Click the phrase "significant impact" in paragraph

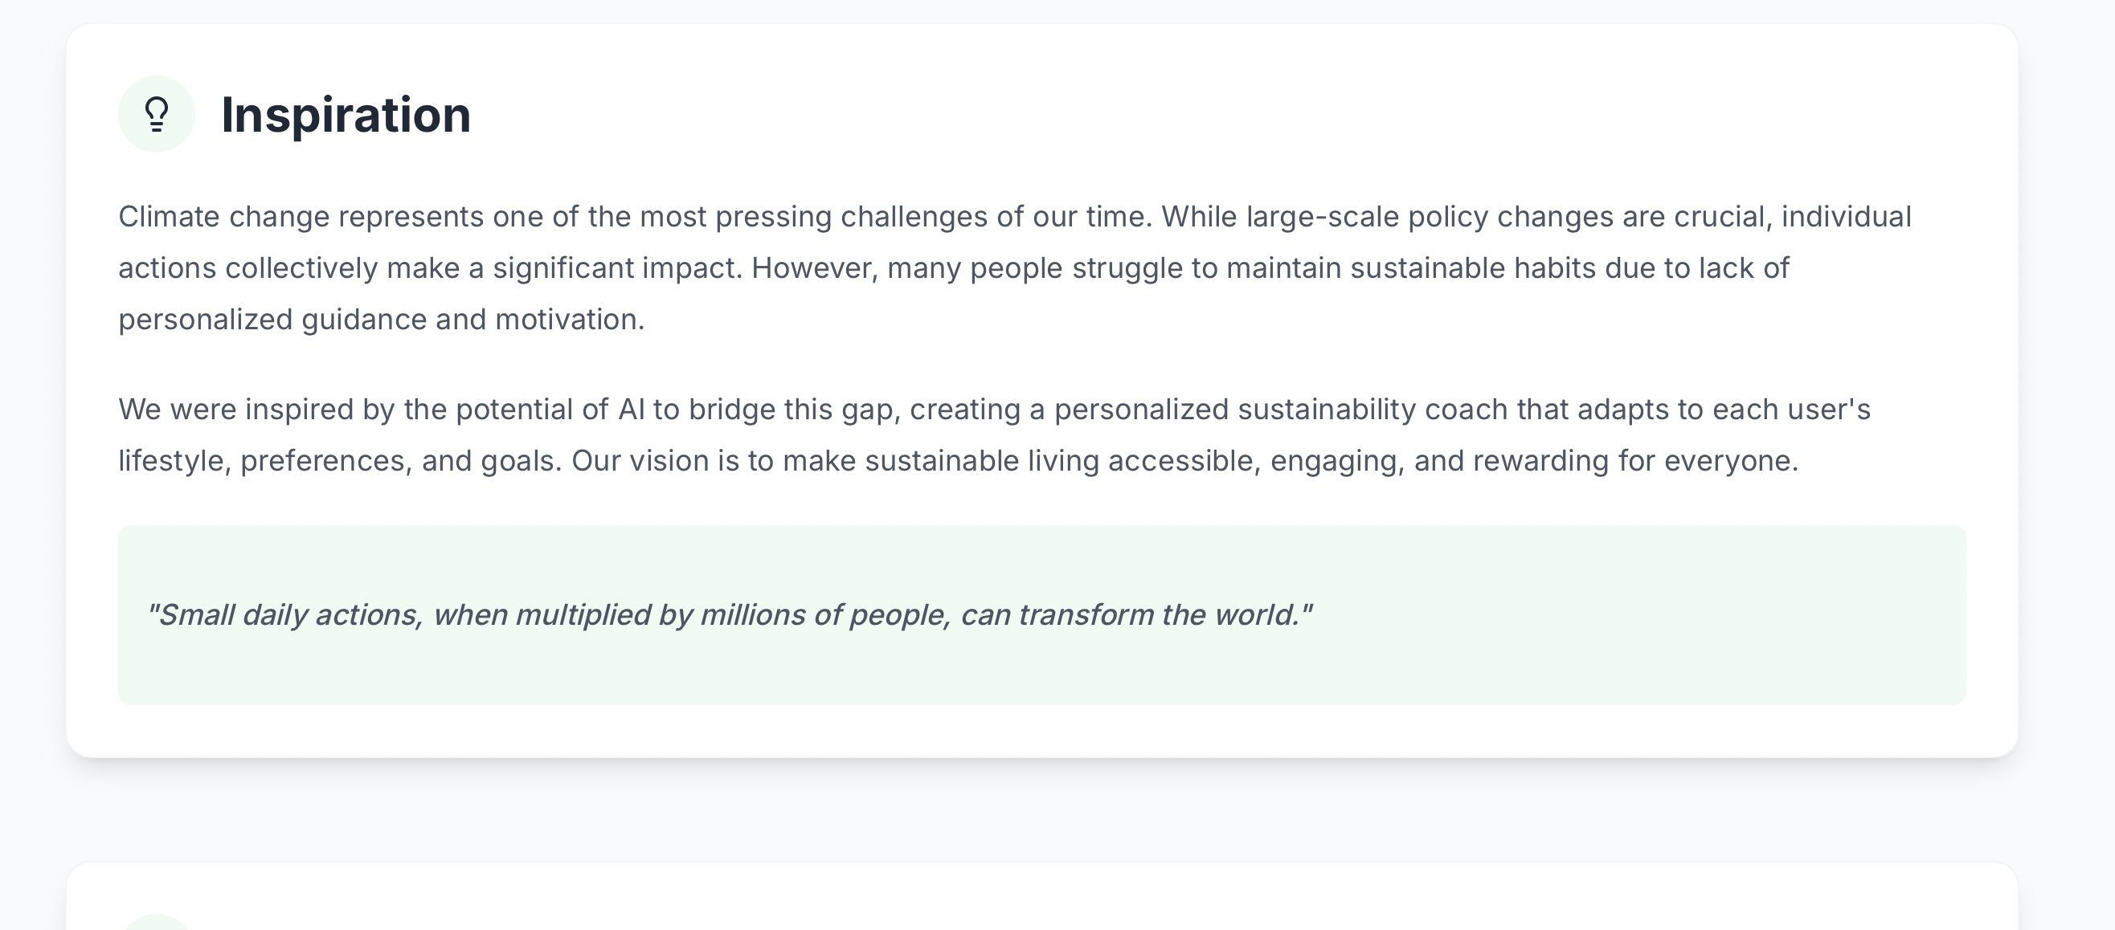tap(616, 268)
